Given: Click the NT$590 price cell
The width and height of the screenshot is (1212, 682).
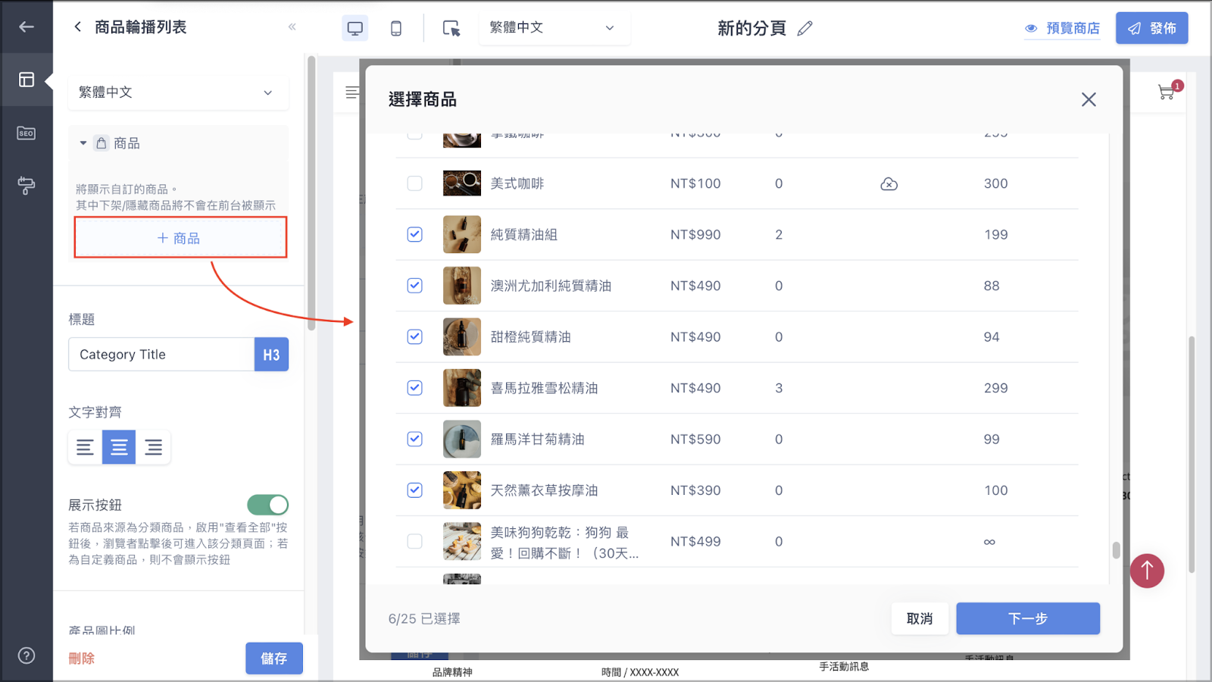Looking at the screenshot, I should click(x=695, y=439).
